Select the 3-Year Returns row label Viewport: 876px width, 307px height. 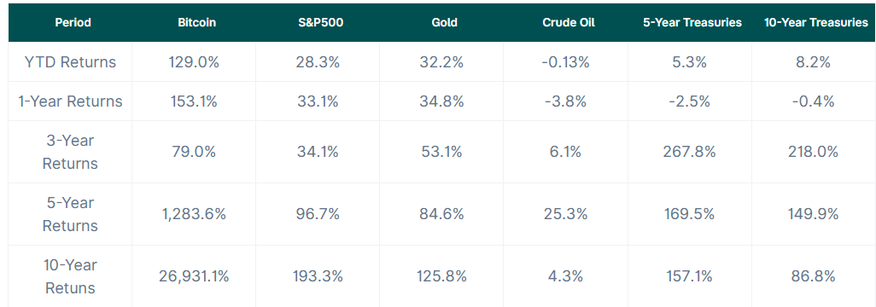[x=70, y=153]
